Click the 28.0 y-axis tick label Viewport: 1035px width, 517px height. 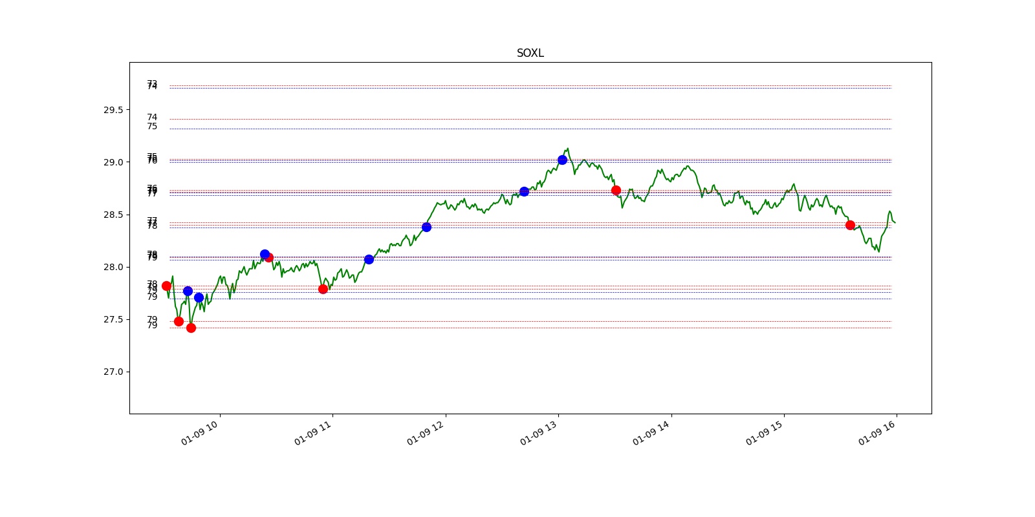(x=113, y=267)
